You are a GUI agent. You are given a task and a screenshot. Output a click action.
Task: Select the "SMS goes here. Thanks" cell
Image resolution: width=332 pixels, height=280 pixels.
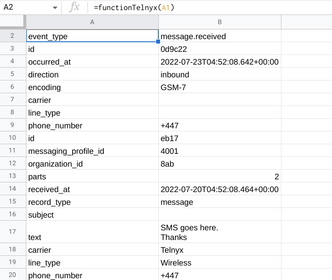point(219,232)
